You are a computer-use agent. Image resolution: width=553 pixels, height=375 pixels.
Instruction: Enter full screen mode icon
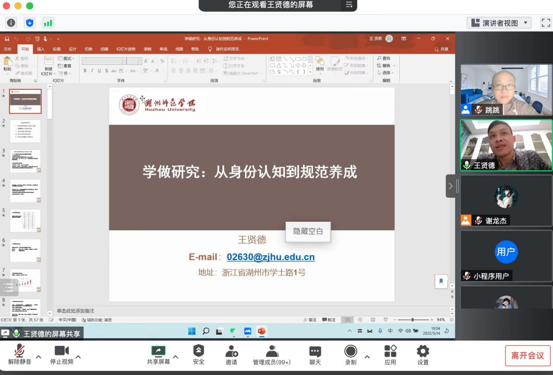(546, 23)
